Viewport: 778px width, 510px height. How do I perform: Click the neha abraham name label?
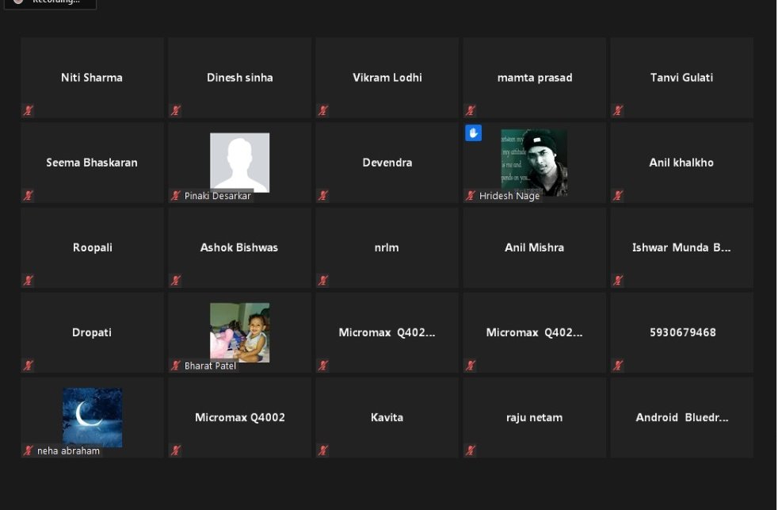click(x=68, y=451)
